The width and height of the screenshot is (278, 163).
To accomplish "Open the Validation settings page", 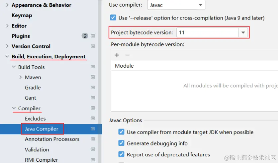I will (37, 149).
